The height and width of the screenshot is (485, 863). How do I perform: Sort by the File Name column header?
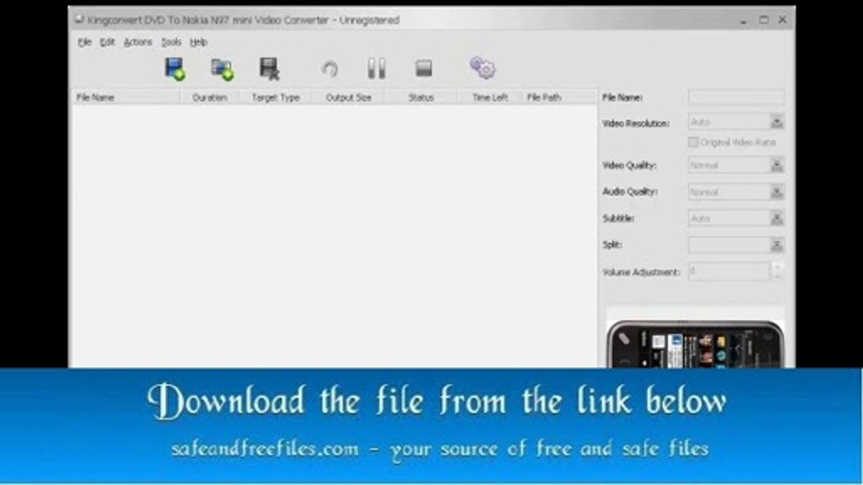click(126, 98)
